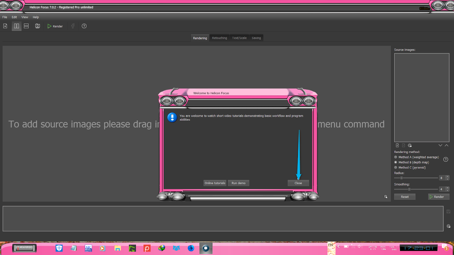
Task: Move selected source image up with chevron
Action: click(x=447, y=145)
